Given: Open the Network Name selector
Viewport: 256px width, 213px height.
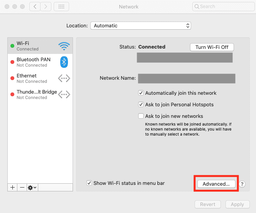Looking at the screenshot, I should (186, 79).
